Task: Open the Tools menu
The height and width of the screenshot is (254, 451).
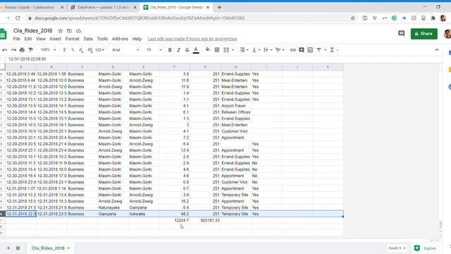Action: (x=102, y=39)
